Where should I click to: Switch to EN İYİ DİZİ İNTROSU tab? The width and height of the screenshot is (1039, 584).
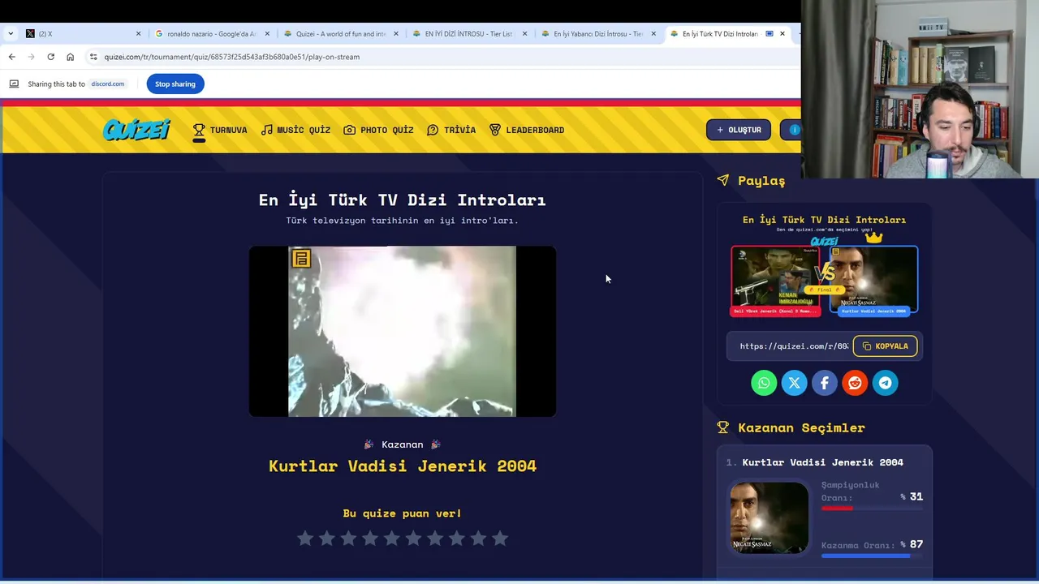[468, 34]
